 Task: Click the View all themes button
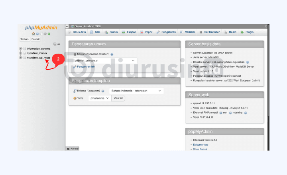pyautogui.click(x=118, y=98)
